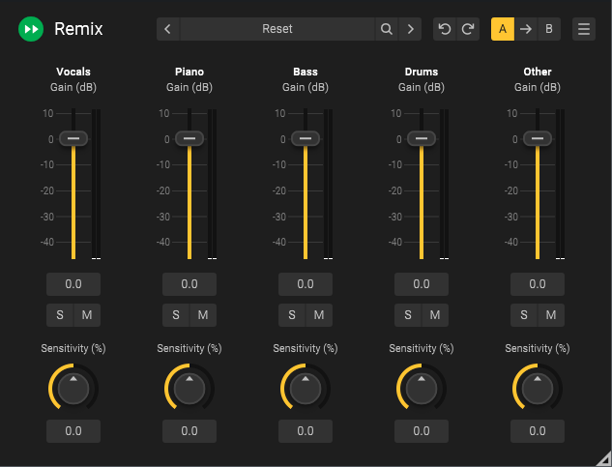Click the Drums sensitivity value field
Viewport: 612px width, 467px height.
pos(422,431)
